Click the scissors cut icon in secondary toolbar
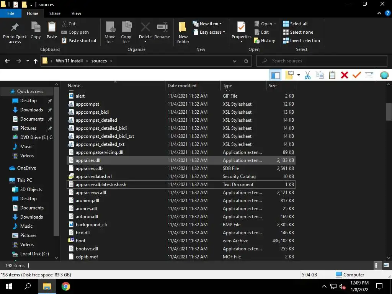Screen dimensions: 392x294 coord(307,75)
